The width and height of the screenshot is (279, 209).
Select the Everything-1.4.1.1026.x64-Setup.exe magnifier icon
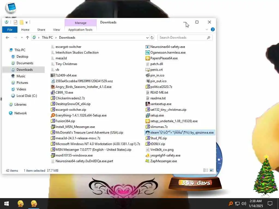pyautogui.click(x=53, y=115)
